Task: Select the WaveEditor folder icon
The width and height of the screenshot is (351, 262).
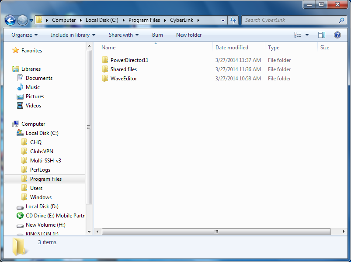Action: click(x=105, y=78)
